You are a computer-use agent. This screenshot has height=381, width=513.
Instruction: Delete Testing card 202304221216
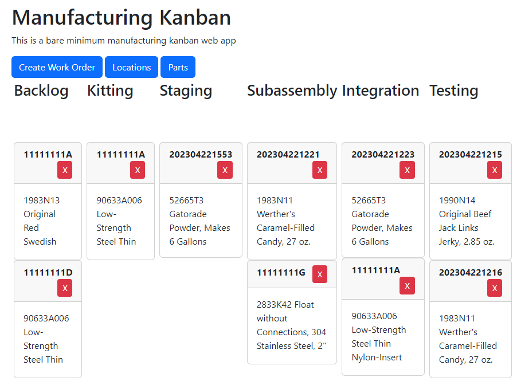click(x=494, y=288)
